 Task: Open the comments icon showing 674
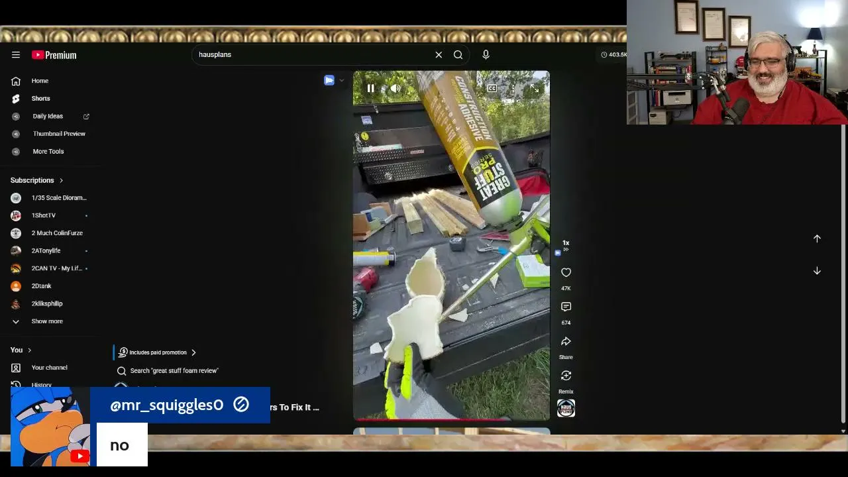[x=566, y=307]
